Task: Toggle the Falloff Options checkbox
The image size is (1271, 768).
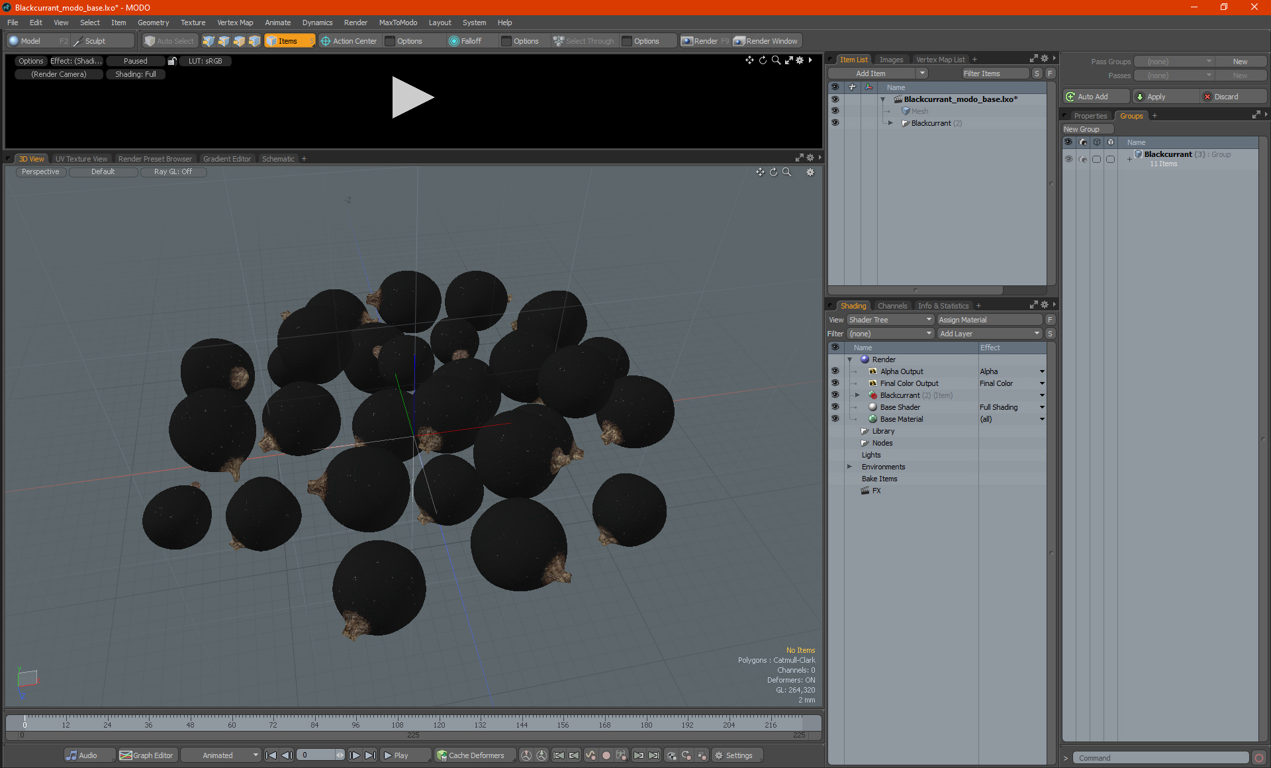Action: (x=506, y=41)
